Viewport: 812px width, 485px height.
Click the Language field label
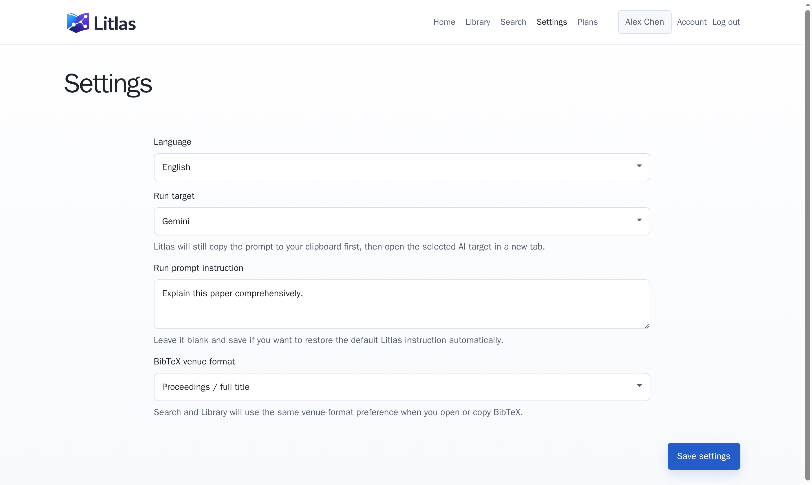[172, 142]
